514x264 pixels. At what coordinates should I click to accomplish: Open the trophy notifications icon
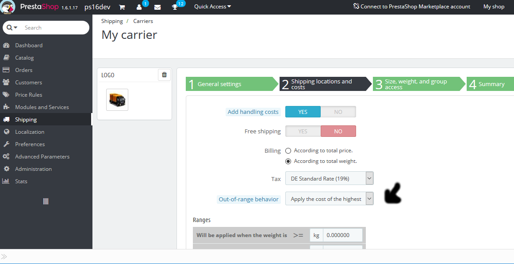point(175,7)
